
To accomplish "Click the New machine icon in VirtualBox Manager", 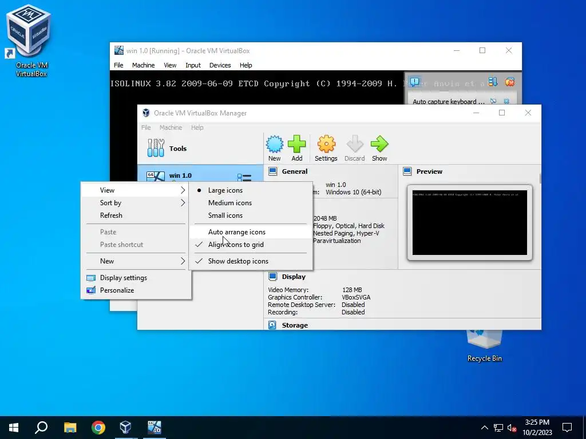I will pyautogui.click(x=274, y=144).
